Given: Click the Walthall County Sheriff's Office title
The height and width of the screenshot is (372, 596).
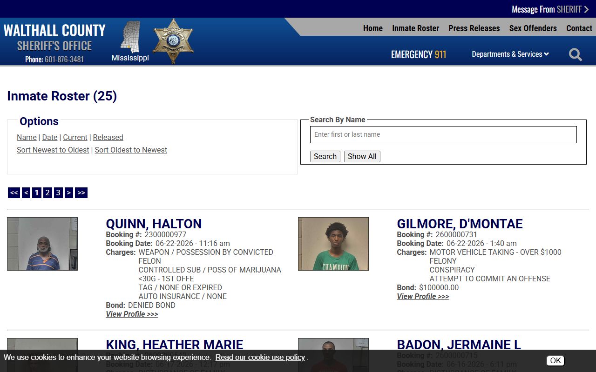Looking at the screenshot, I should click(x=54, y=38).
